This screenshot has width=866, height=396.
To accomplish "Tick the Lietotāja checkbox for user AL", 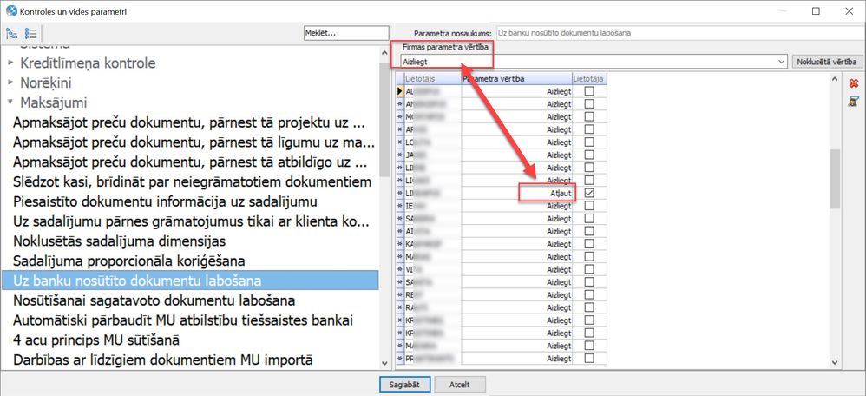I will tap(589, 90).
